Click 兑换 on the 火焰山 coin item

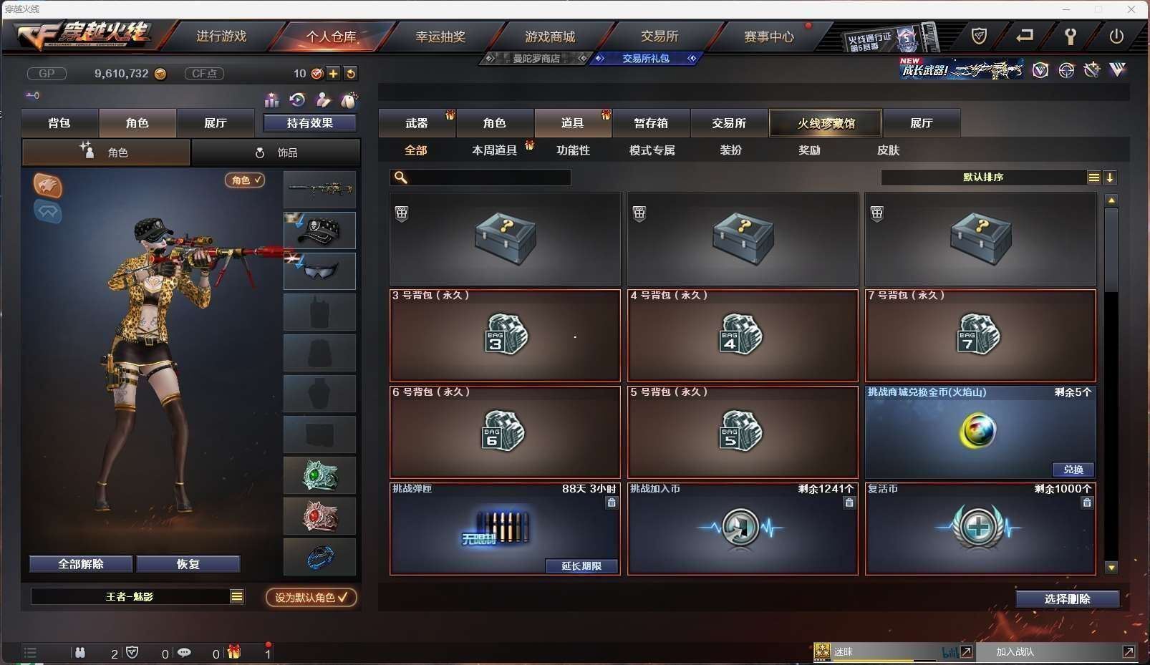click(1073, 470)
